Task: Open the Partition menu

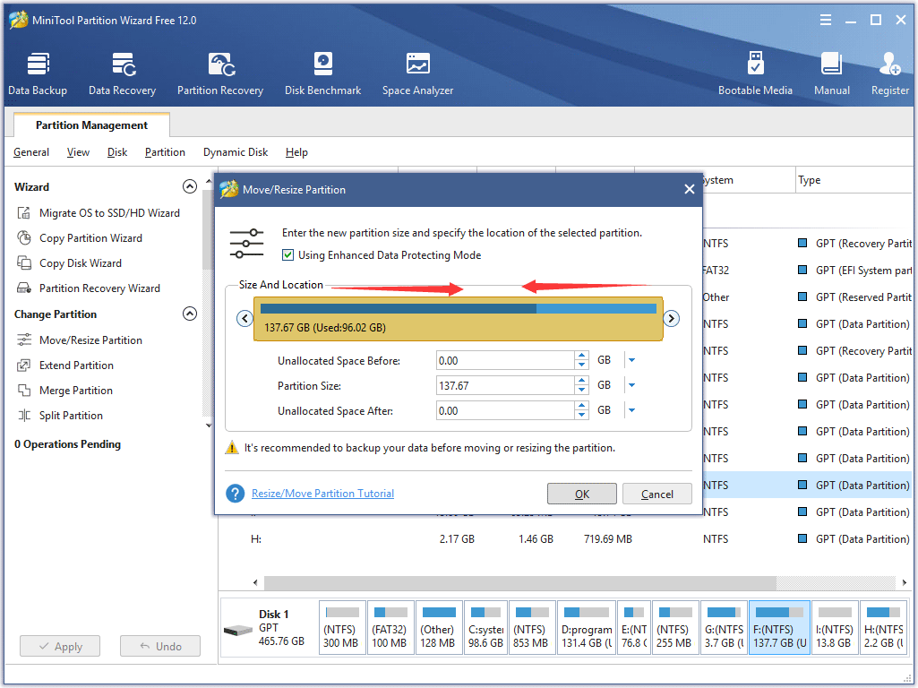Action: coord(165,152)
